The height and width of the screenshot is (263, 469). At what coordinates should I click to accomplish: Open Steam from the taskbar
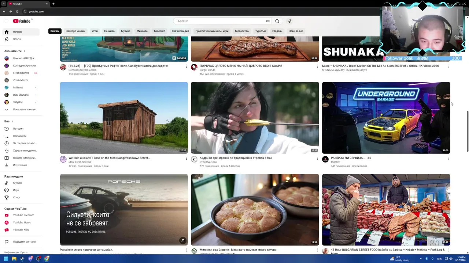(22, 259)
